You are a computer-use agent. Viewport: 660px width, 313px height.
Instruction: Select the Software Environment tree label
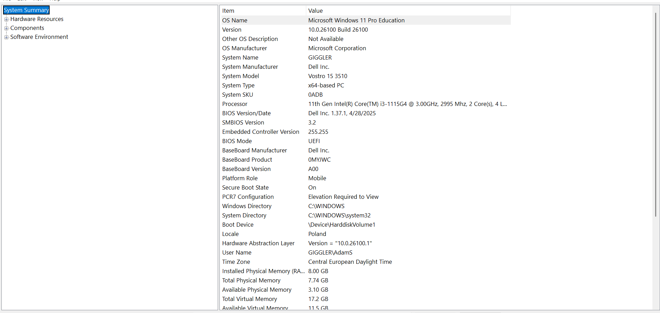pyautogui.click(x=39, y=37)
